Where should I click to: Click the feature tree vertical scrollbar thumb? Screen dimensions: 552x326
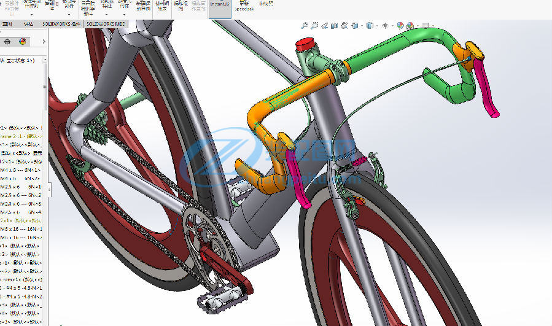click(x=45, y=86)
